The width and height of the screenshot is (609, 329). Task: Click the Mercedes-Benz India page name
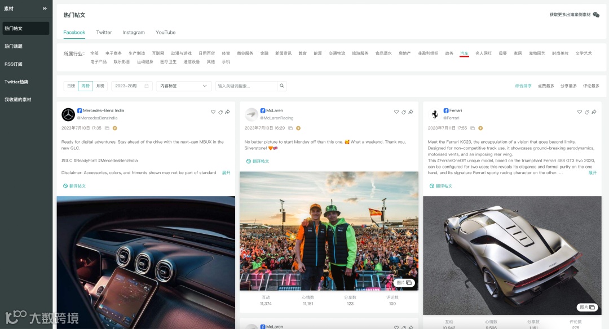pyautogui.click(x=103, y=110)
